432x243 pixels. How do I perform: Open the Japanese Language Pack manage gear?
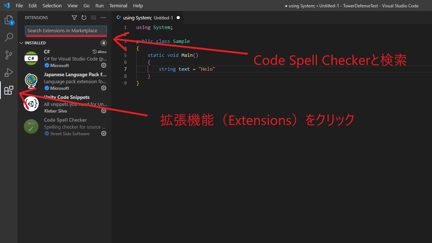104,88
